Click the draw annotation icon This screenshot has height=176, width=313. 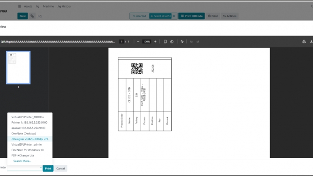(182, 42)
